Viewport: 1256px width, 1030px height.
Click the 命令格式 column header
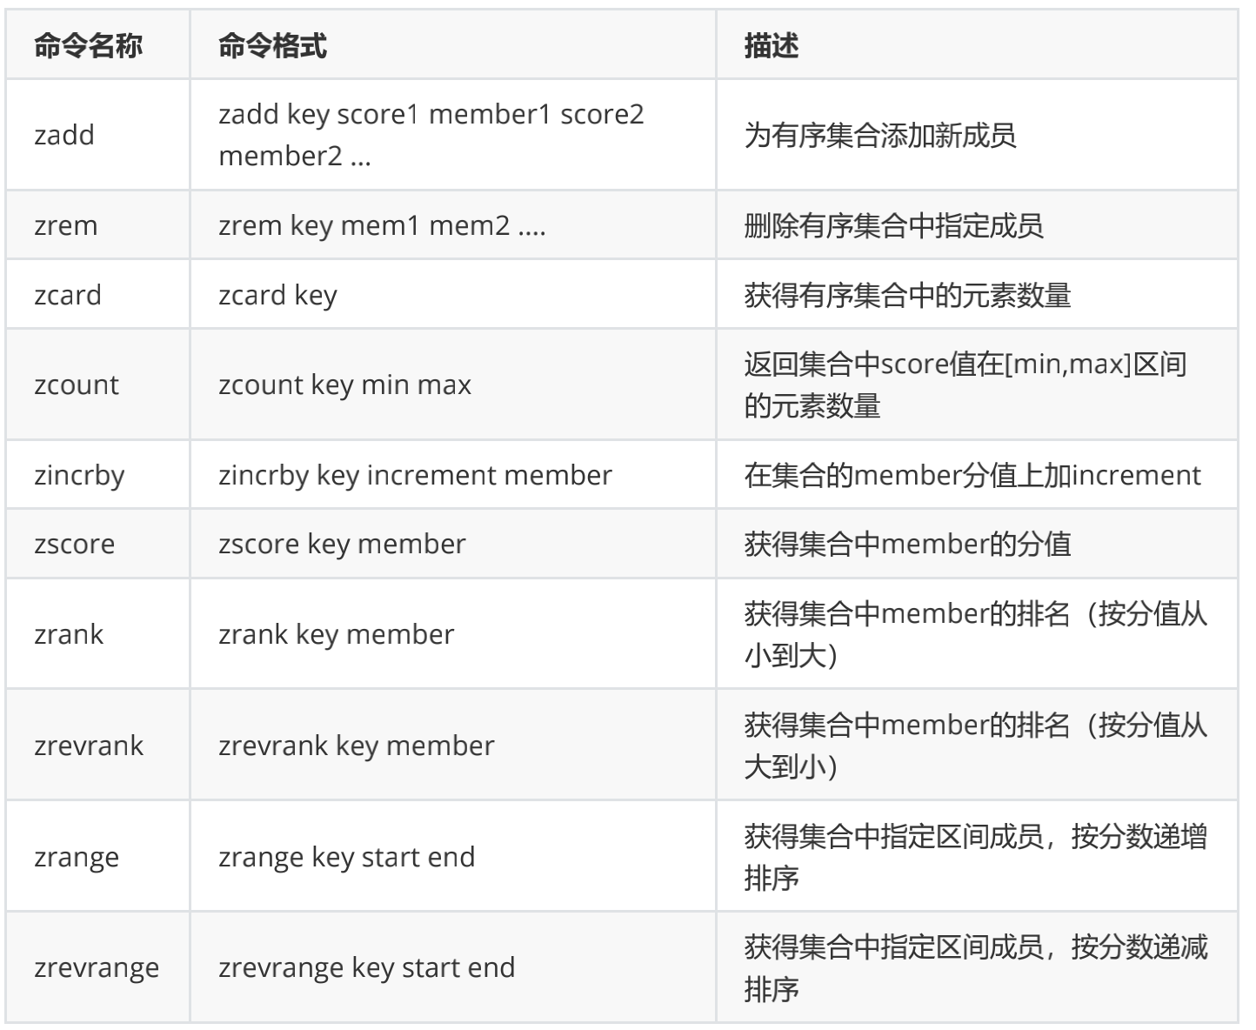click(x=452, y=45)
